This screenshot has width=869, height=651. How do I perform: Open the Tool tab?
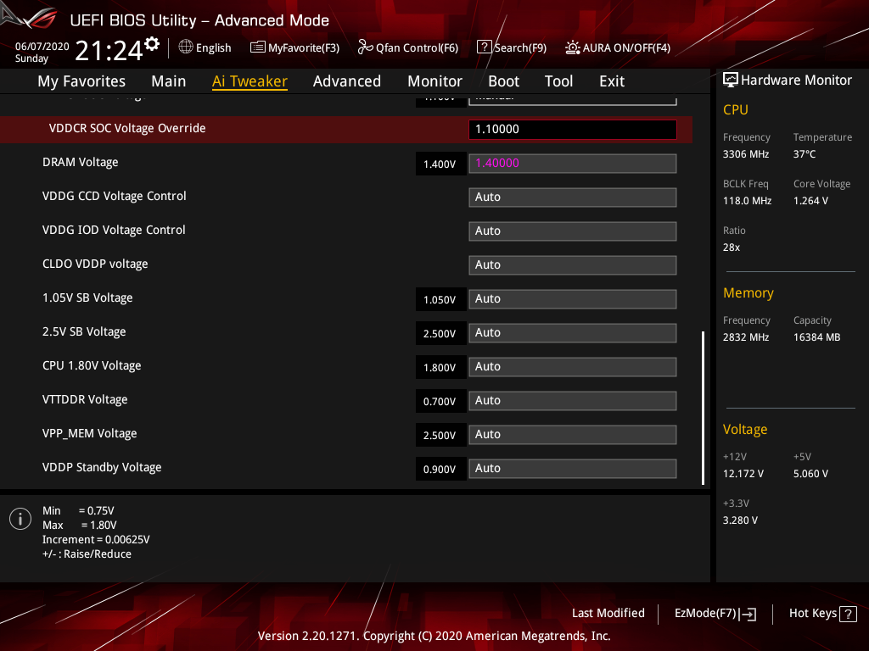point(558,81)
